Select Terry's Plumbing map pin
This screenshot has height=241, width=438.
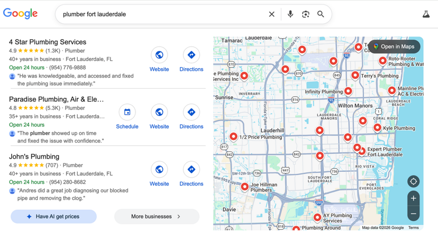coord(355,75)
